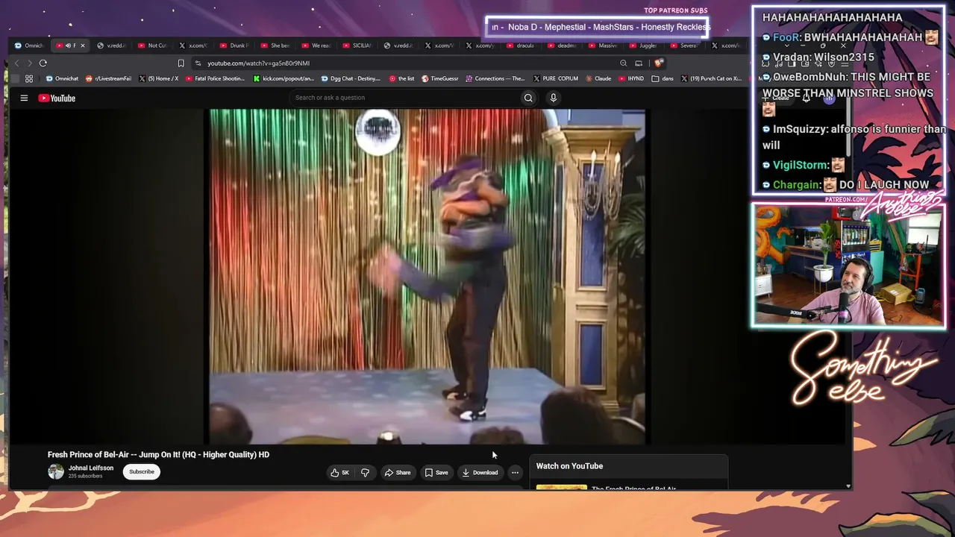Mute audio on the playing tab
This screenshot has height=537, width=955.
tap(68, 45)
